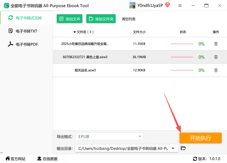Click 添加文件 button
The image size is (227, 163).
pos(69,19)
